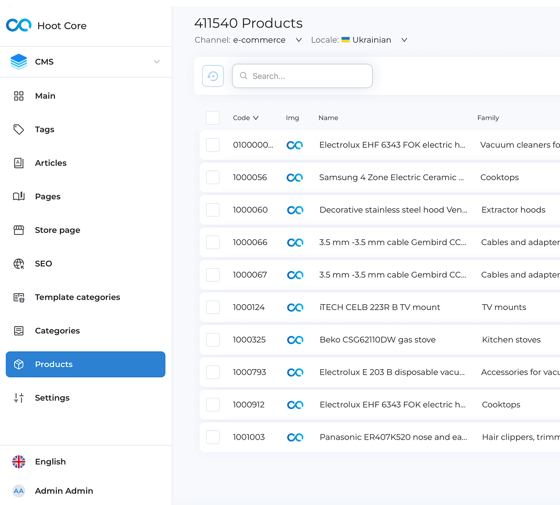Check the box for product 1000325

click(x=213, y=340)
